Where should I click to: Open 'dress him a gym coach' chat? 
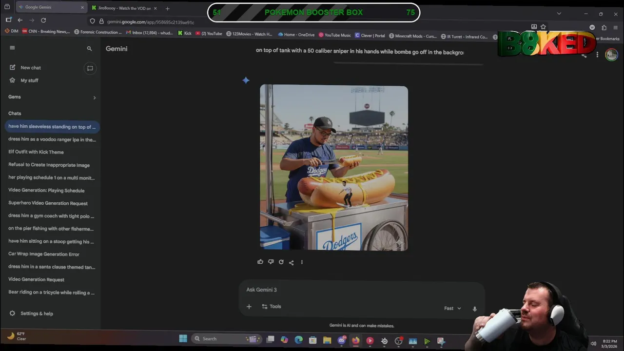tap(52, 216)
